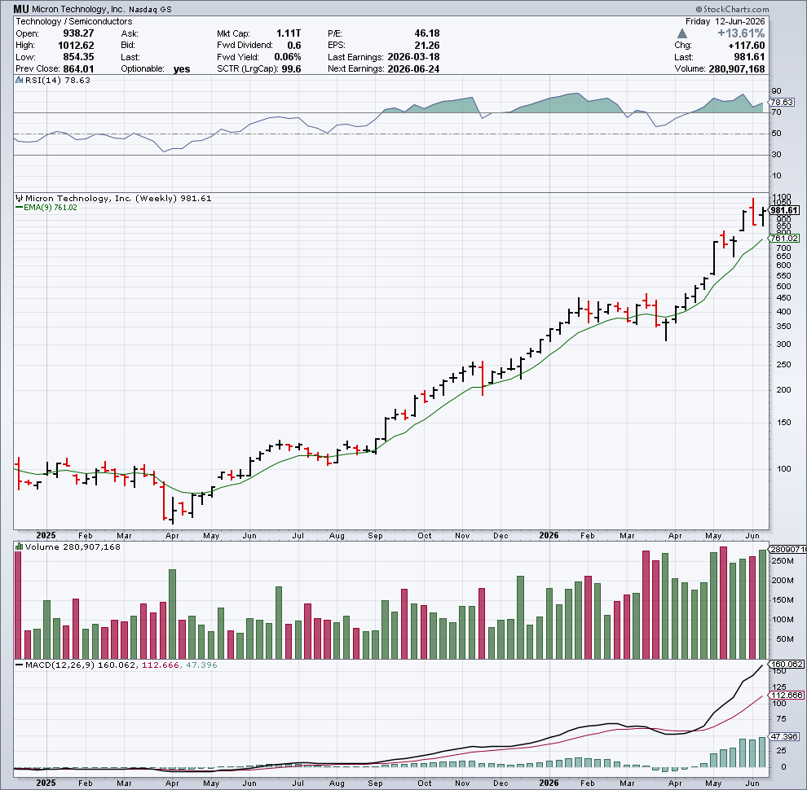Click the Micron Technology (Weekly) chart title

pyautogui.click(x=118, y=198)
